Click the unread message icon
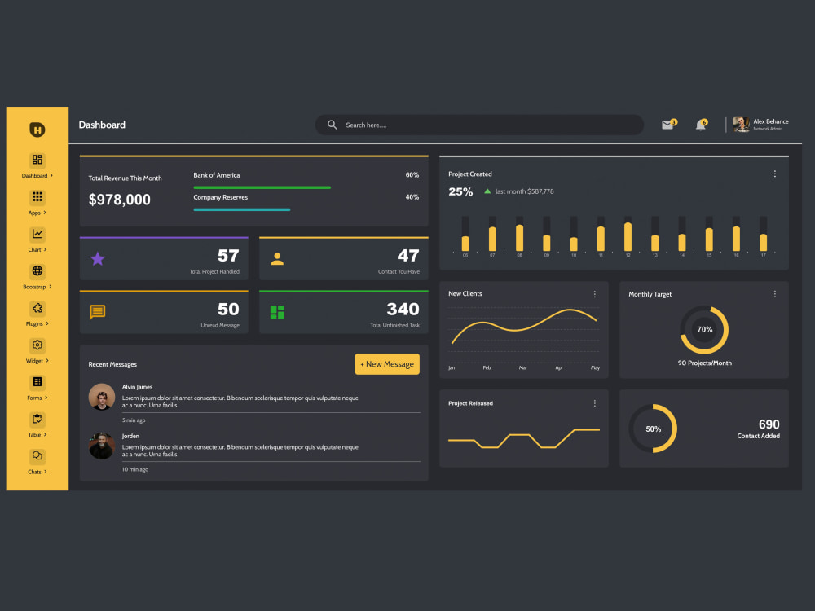Viewport: 815px width, 611px height. pyautogui.click(x=97, y=312)
